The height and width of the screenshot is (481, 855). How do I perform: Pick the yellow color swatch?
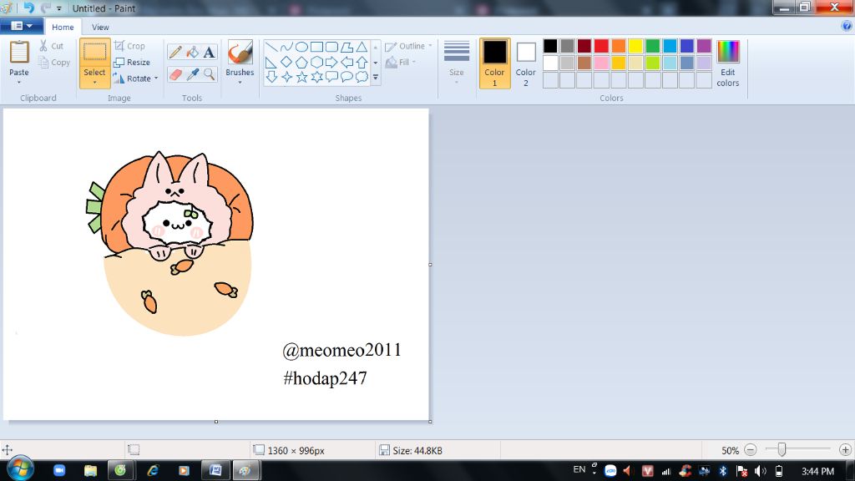[635, 46]
